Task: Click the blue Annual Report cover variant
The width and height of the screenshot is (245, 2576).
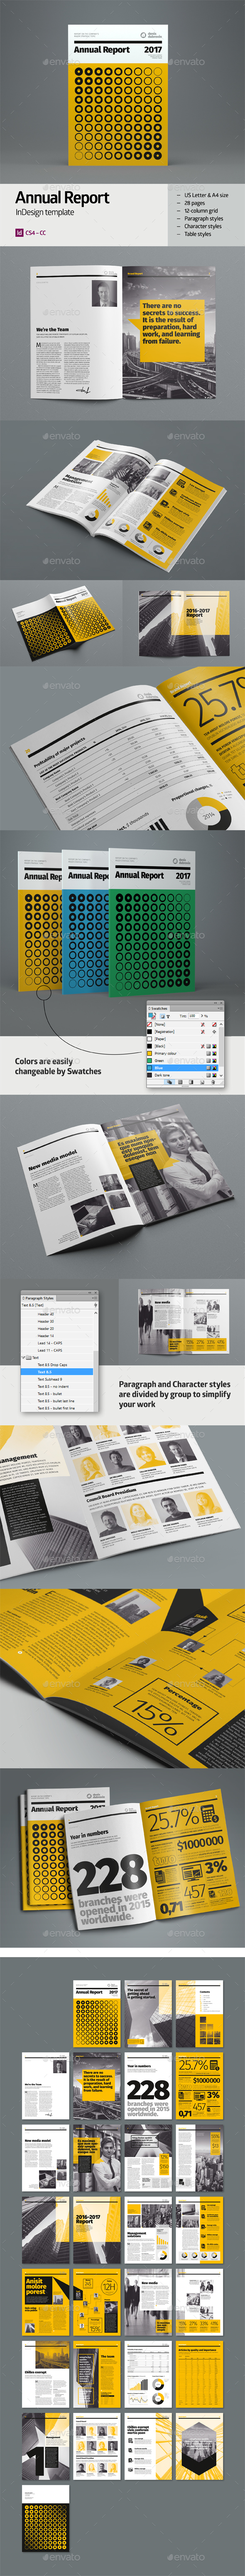Action: pos(86,922)
